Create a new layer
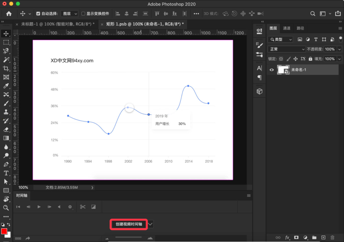Viewport: 344px width, 242px height. click(323, 237)
